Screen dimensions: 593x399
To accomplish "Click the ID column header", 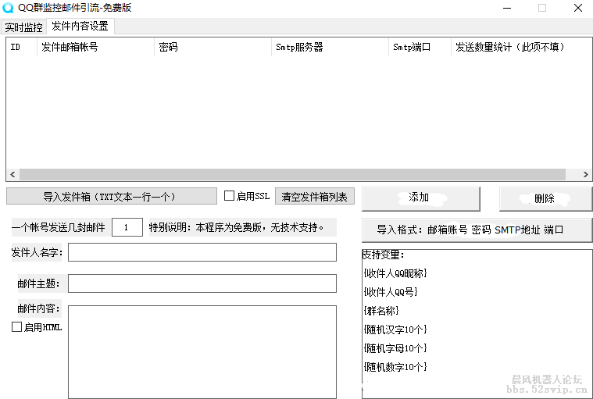I will click(22, 47).
